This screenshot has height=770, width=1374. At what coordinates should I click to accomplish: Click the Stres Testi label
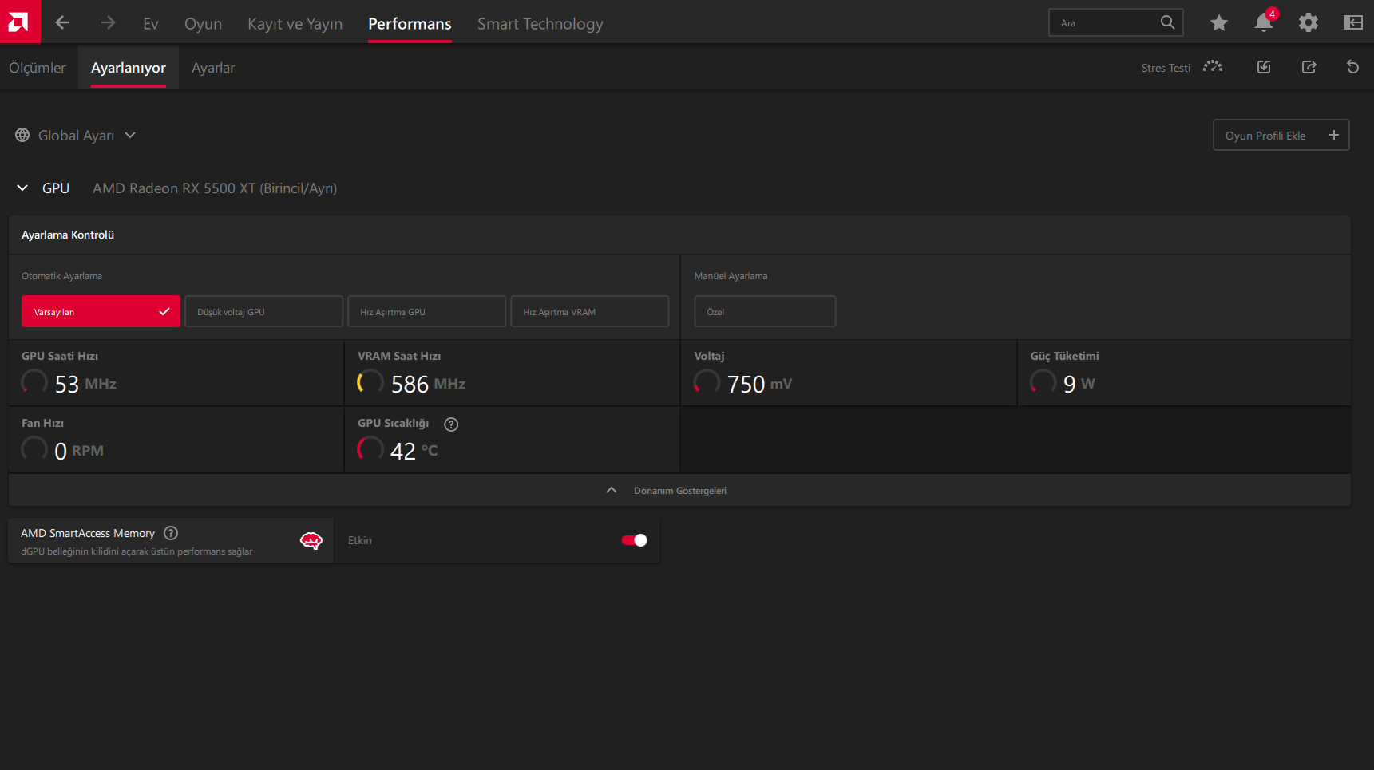click(1166, 68)
